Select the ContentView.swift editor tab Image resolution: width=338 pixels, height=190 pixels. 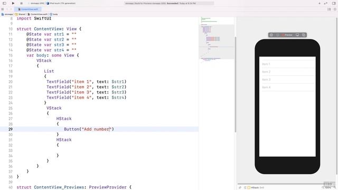pyautogui.click(x=28, y=9)
